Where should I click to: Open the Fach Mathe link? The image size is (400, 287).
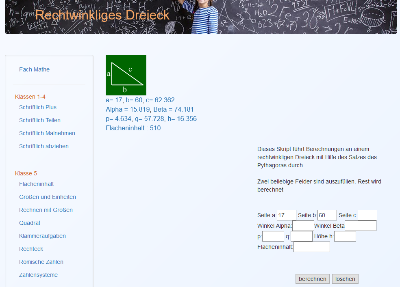click(x=34, y=69)
